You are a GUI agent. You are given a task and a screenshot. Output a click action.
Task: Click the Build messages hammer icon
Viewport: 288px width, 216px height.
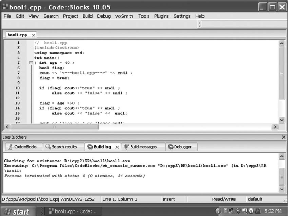pyautogui.click(x=126, y=147)
